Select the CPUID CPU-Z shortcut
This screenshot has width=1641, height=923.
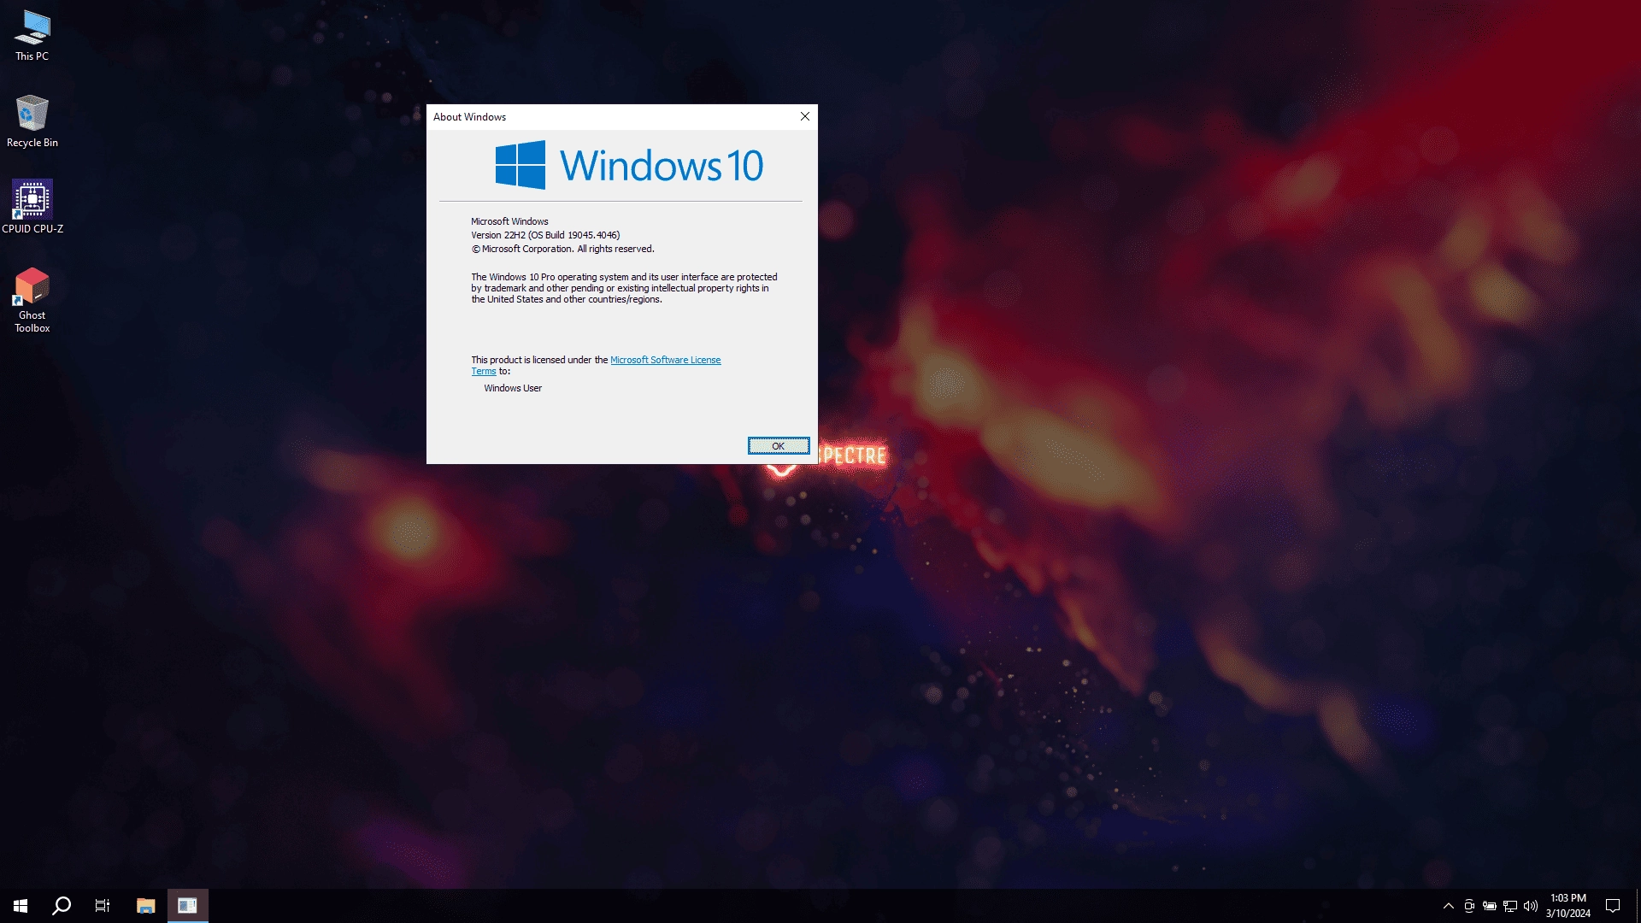tap(32, 207)
